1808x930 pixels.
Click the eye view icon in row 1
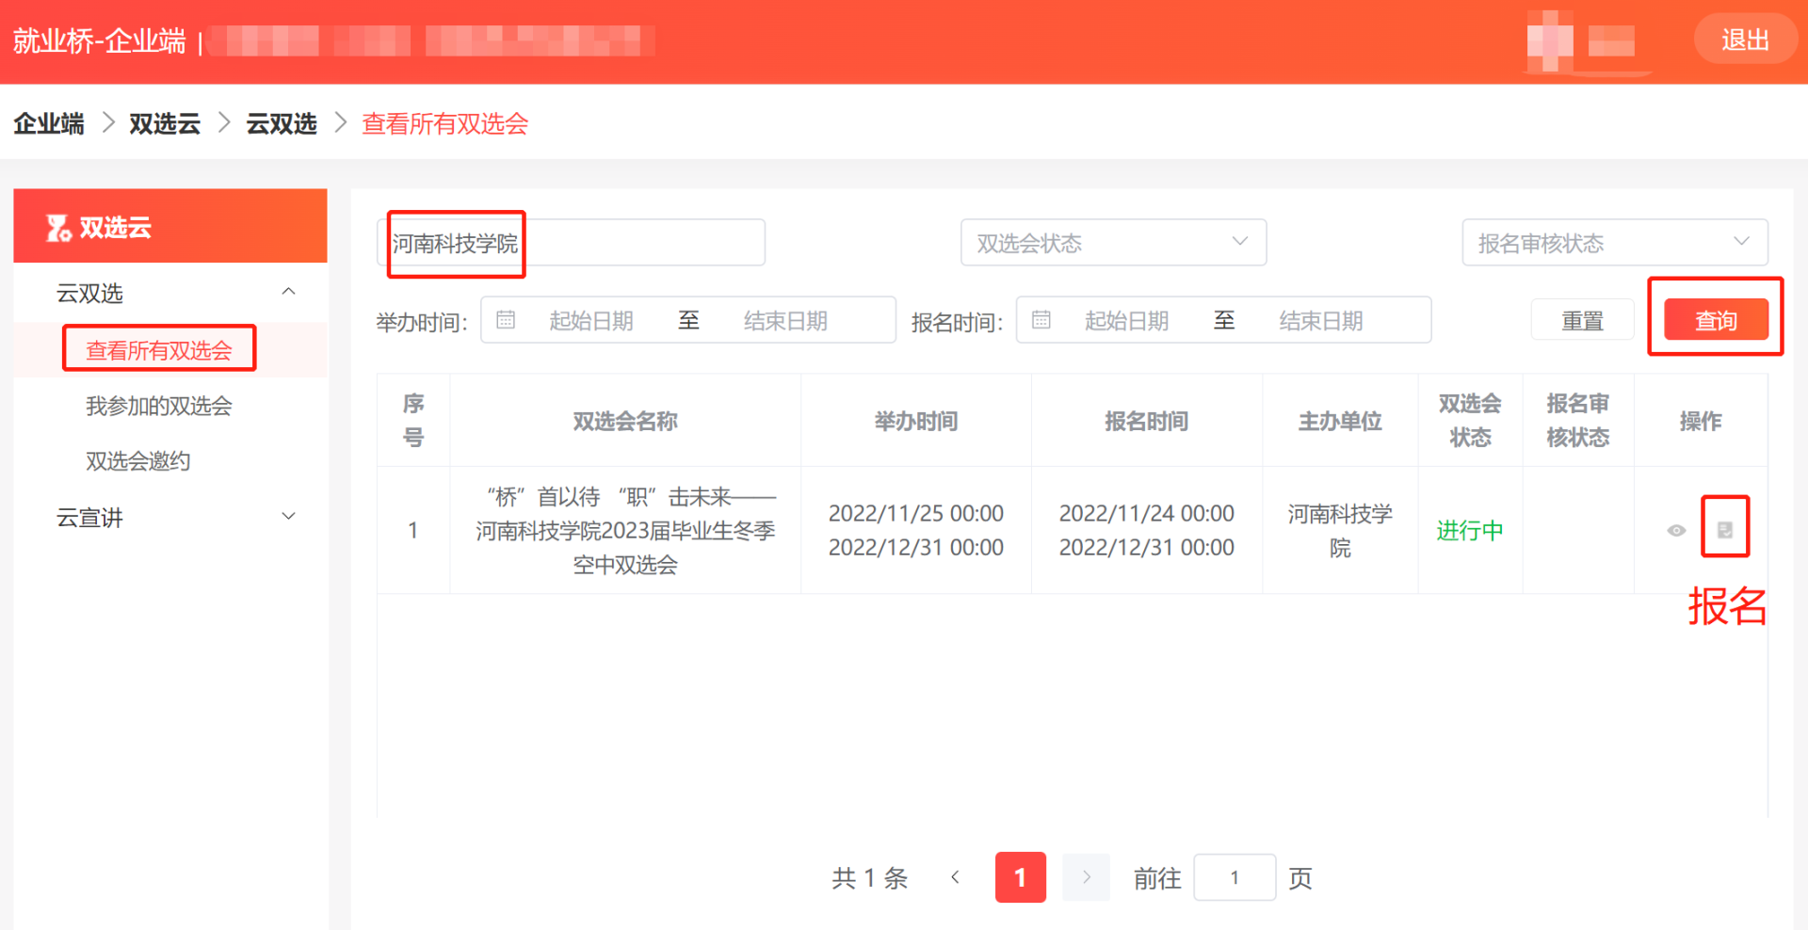click(1676, 531)
